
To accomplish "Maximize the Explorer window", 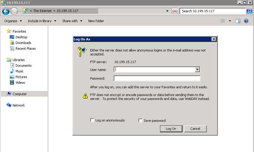I will click(245, 2).
